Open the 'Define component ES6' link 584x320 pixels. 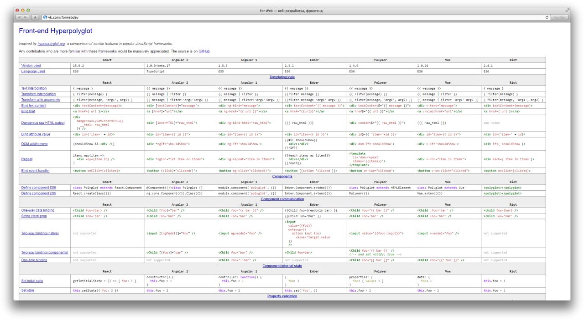pyautogui.click(x=39, y=187)
